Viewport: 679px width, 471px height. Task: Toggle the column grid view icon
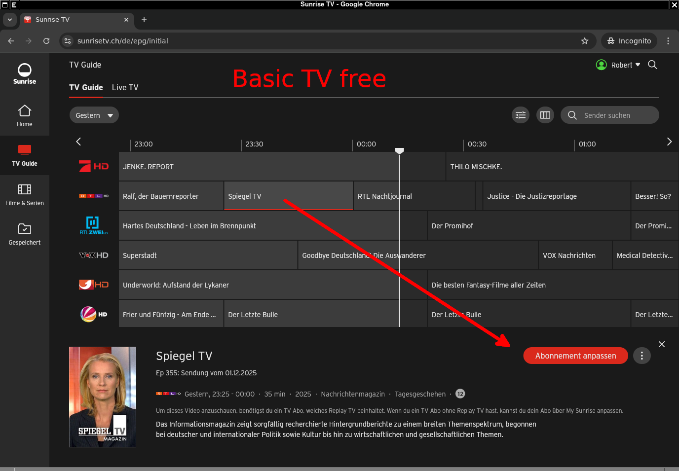tap(545, 115)
